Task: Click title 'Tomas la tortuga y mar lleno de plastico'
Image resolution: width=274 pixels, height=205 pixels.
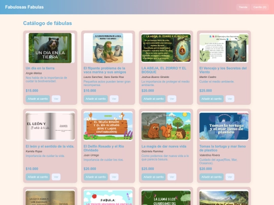Action: 223,148
